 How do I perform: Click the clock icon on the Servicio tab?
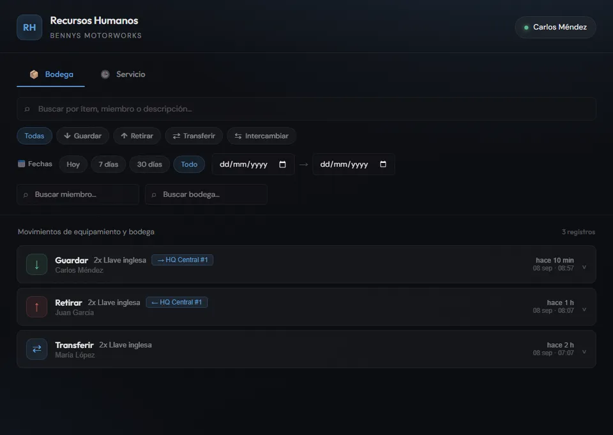point(105,74)
